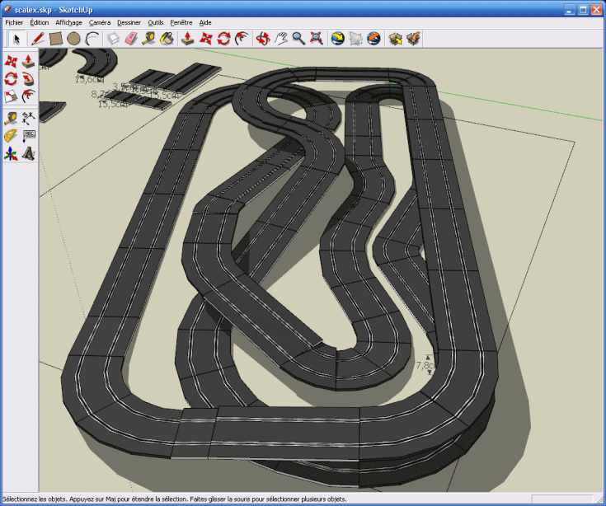606x506 pixels.
Task: Pick the Line pencil tool
Action: [38, 38]
